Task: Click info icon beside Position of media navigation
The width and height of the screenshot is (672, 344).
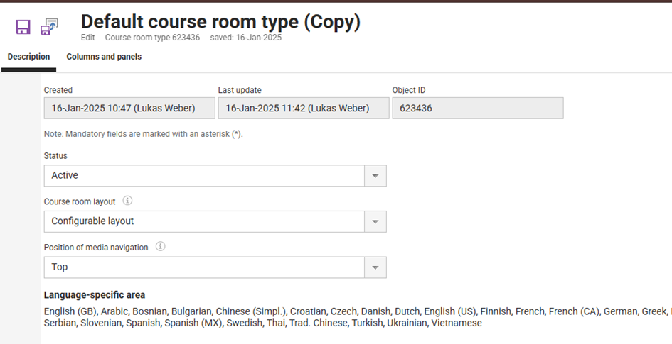Action: [x=161, y=247]
